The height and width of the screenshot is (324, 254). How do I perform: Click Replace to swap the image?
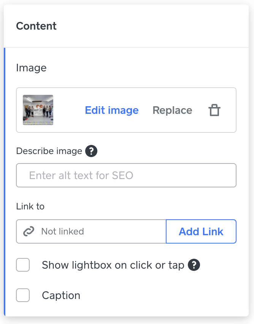coord(172,110)
